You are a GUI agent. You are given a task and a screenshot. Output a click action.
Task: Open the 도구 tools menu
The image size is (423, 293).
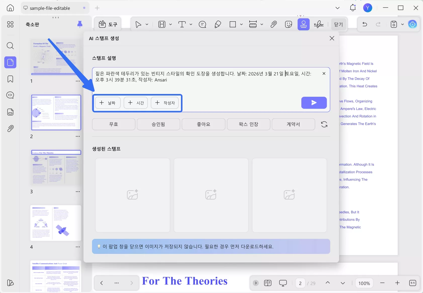click(x=108, y=24)
